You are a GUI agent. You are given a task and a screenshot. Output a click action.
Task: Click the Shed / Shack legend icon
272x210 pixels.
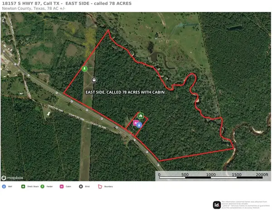(x=23, y=186)
